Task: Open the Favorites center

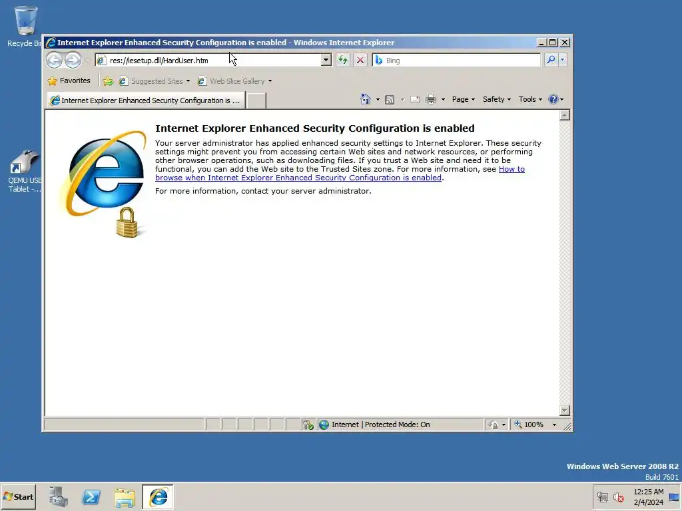Action: [x=69, y=81]
